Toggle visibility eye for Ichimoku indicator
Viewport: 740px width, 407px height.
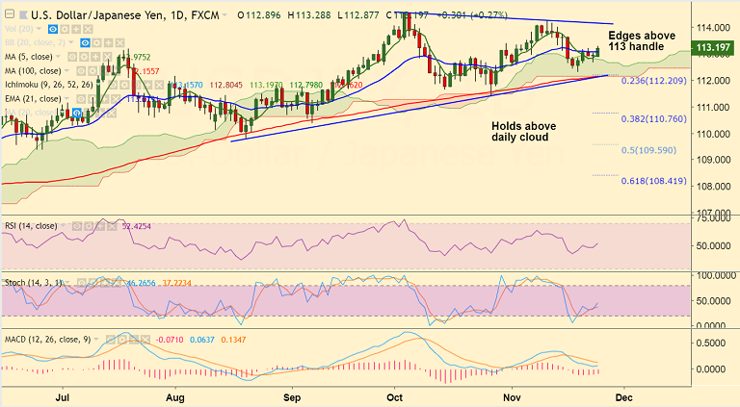[113, 85]
